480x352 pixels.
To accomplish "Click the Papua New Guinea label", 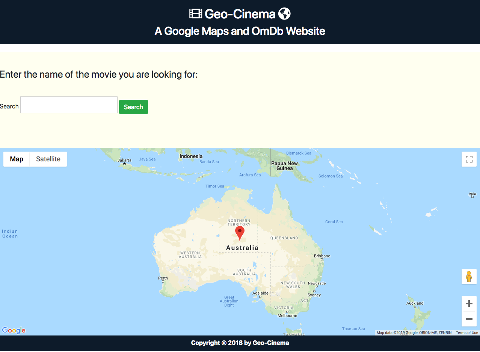I will [x=284, y=166].
